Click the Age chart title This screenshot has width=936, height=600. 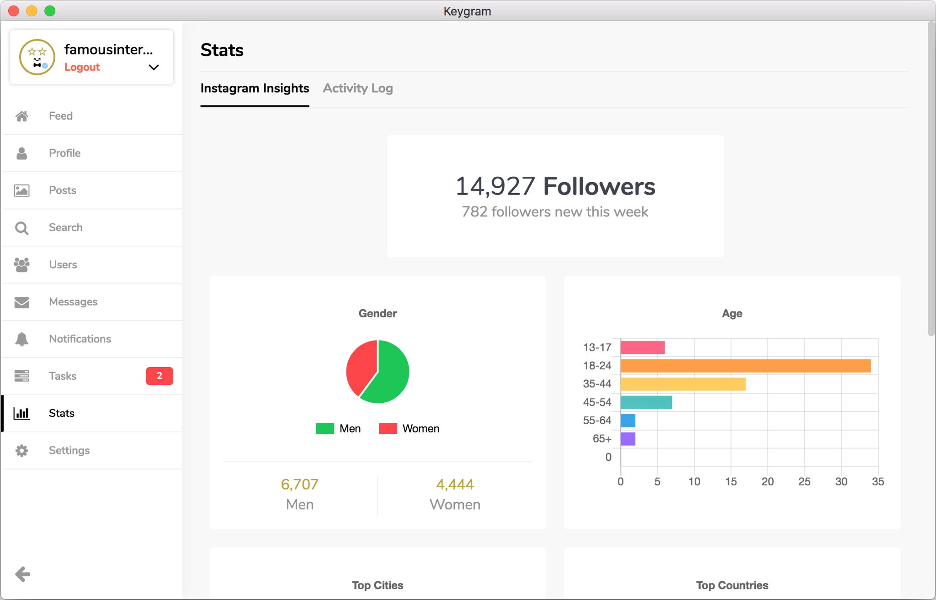tap(732, 313)
